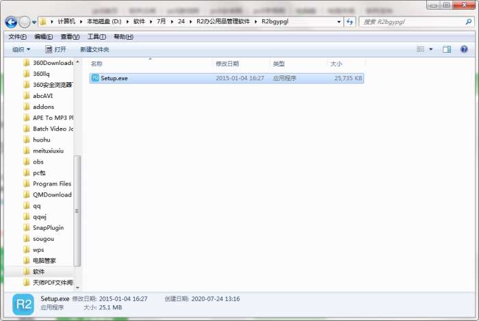This screenshot has height=321, width=479.
Task: Click the blue Help question mark icon
Action: point(464,49)
